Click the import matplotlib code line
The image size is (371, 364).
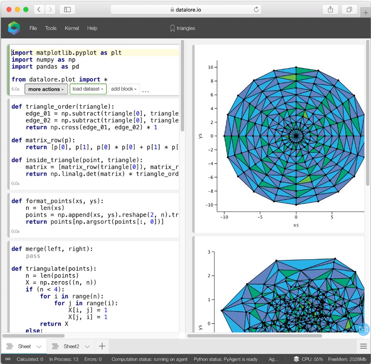[66, 53]
